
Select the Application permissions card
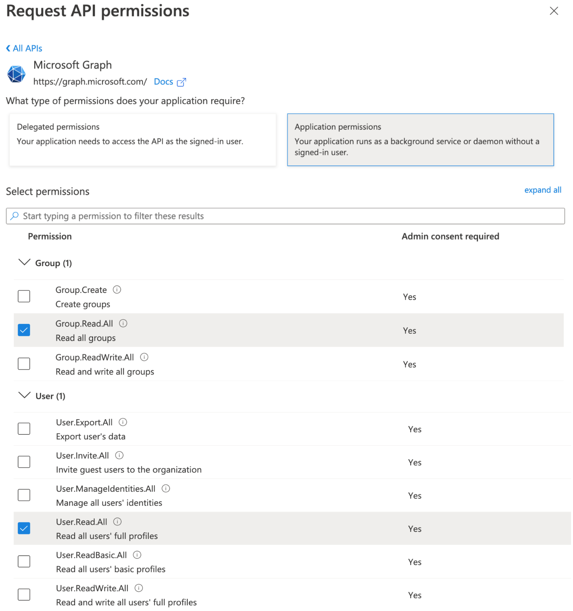coord(420,140)
